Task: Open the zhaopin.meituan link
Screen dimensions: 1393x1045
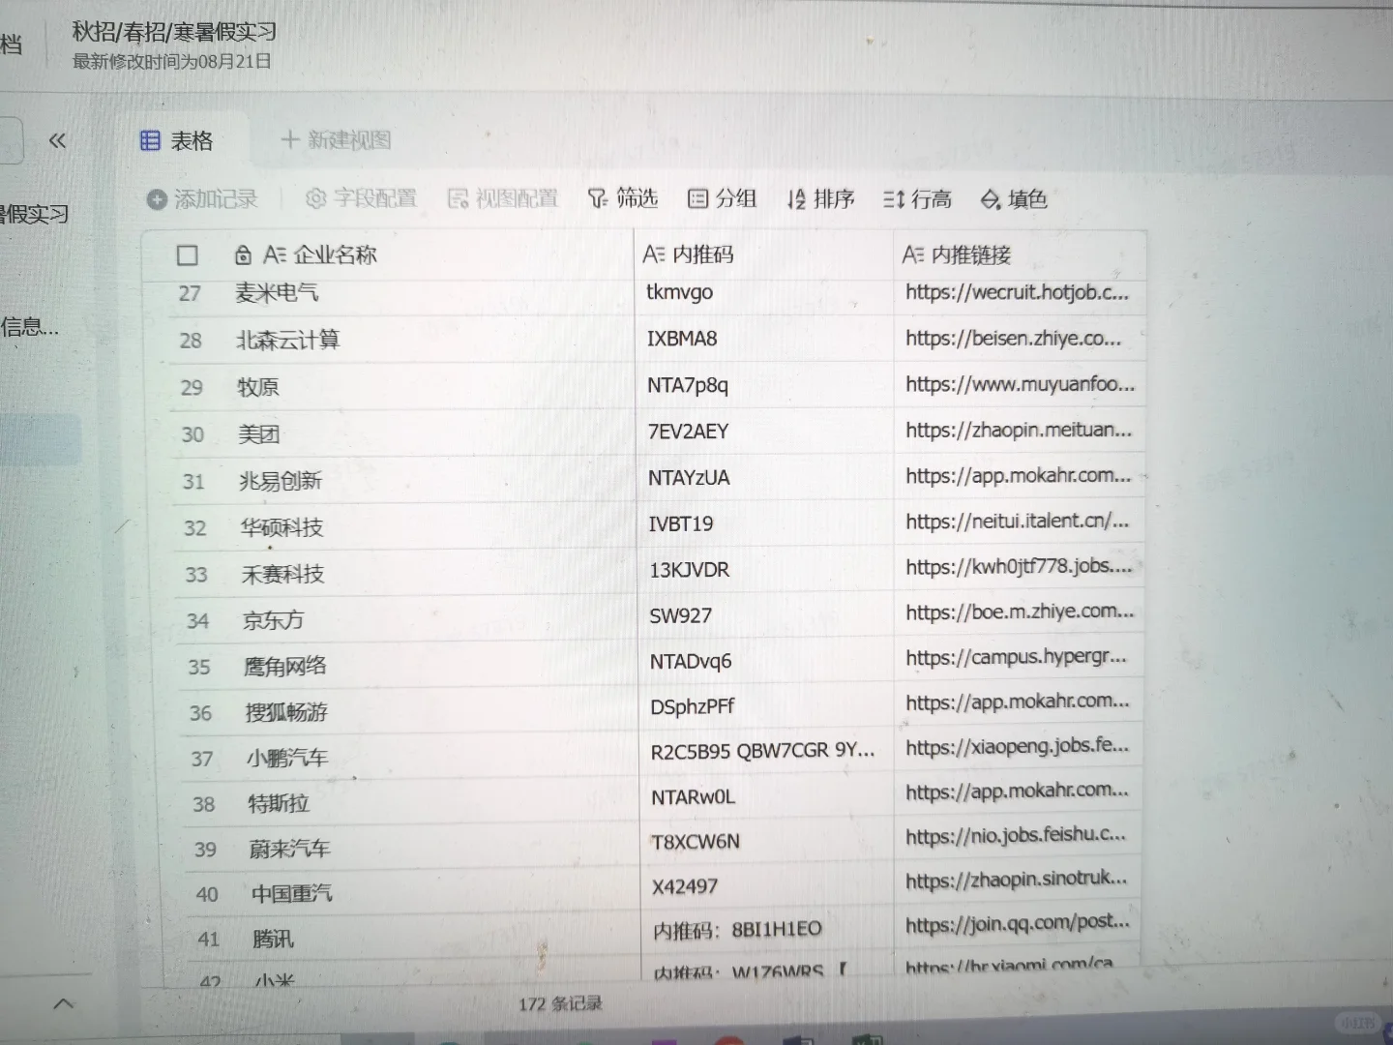Action: coord(1018,430)
